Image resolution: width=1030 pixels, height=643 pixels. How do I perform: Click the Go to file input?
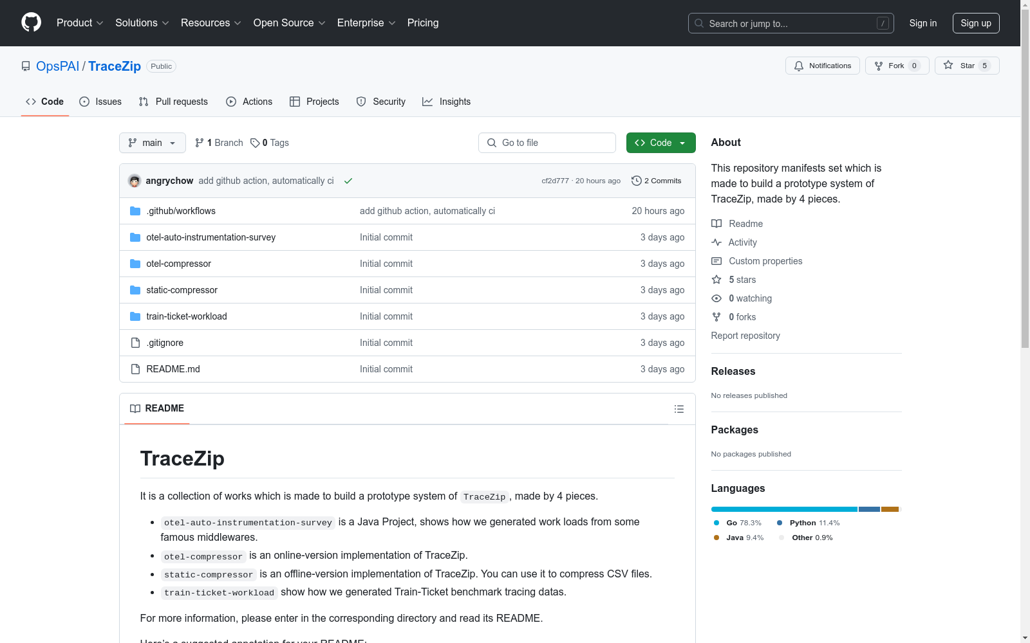coord(547,143)
